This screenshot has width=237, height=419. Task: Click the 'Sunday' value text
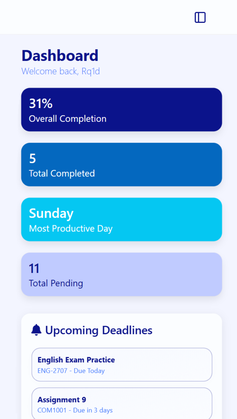pyautogui.click(x=51, y=213)
